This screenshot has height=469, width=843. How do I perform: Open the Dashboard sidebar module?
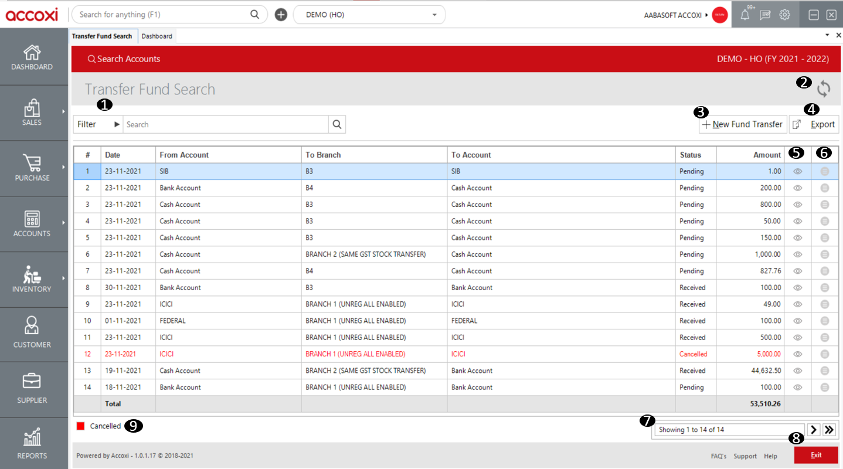[32, 57]
